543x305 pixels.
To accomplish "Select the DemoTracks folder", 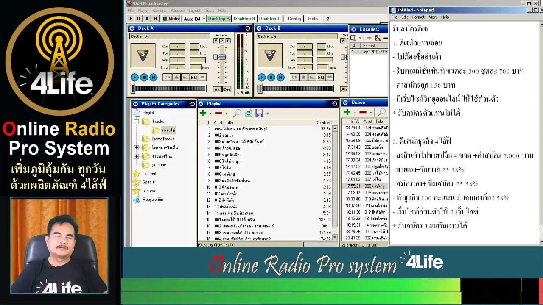I will coord(158,139).
